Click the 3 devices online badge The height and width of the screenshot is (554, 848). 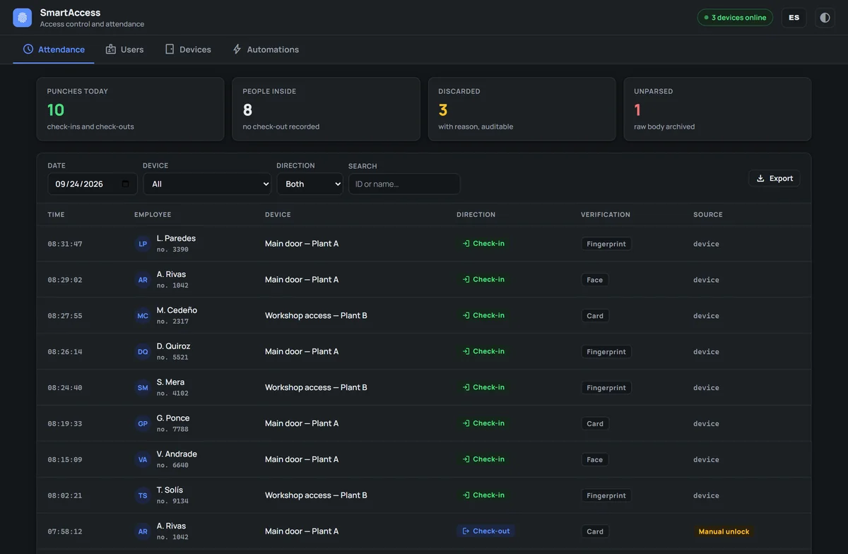coord(735,18)
